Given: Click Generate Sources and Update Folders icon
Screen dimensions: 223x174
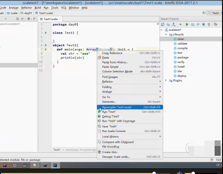Looking at the screenshot, I should (168, 24).
